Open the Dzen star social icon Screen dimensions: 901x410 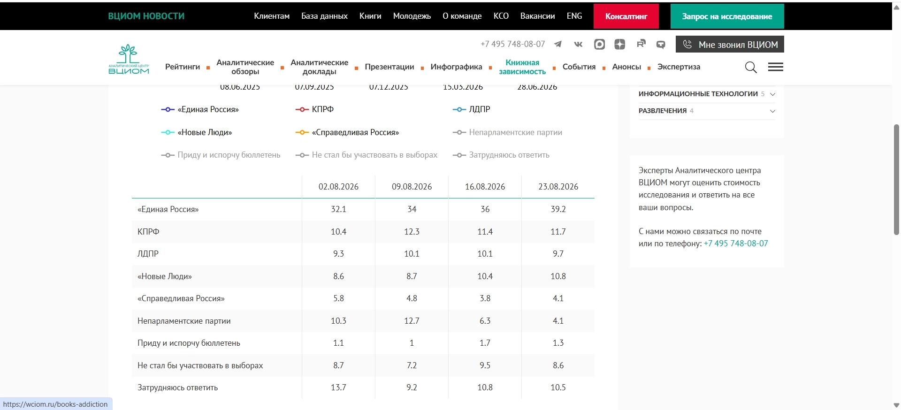(620, 44)
